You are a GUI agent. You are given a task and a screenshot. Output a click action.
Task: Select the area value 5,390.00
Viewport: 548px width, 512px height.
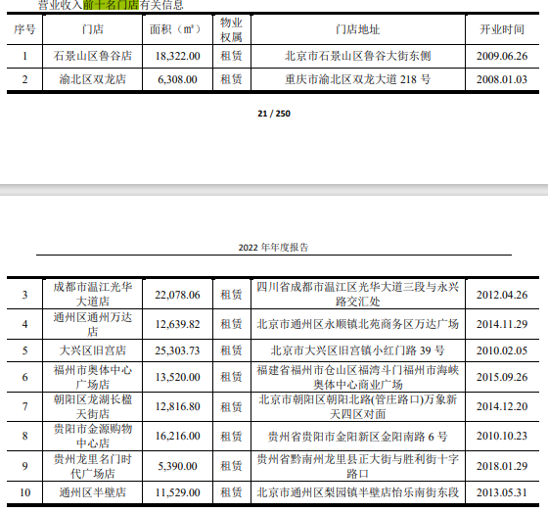pos(177,466)
